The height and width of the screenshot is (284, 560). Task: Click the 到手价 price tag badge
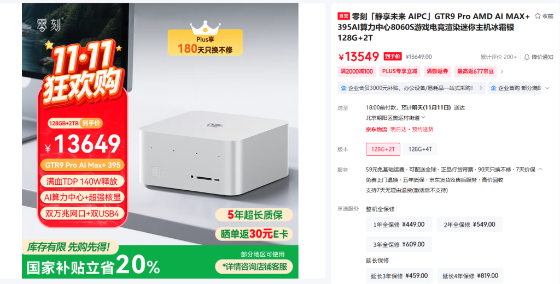(x=393, y=57)
